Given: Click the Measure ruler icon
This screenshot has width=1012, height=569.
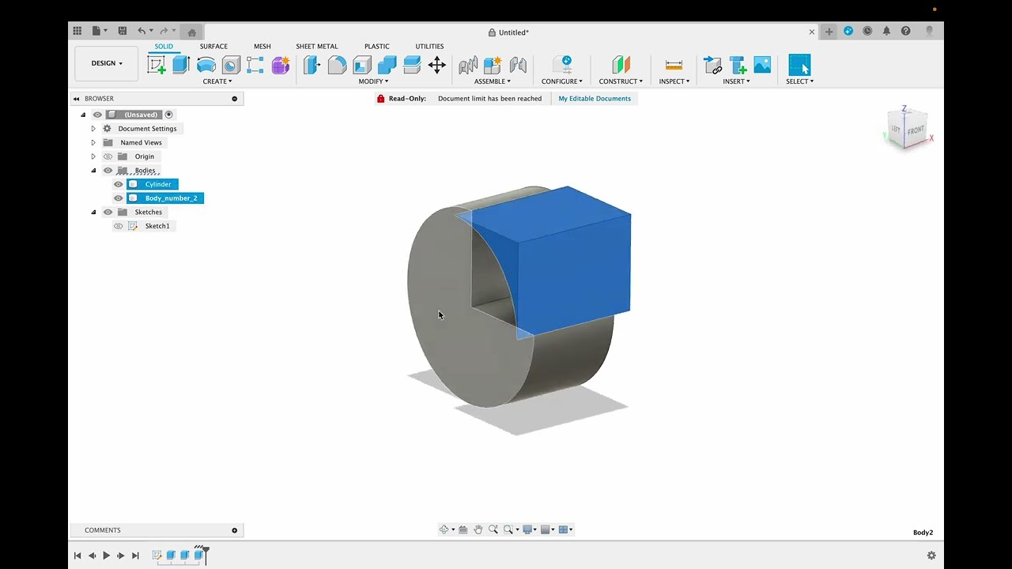Looking at the screenshot, I should [x=674, y=65].
